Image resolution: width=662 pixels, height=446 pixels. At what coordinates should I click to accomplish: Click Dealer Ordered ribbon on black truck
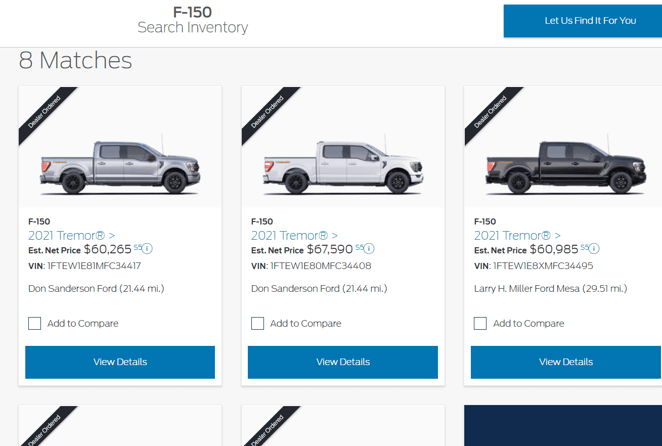491,112
